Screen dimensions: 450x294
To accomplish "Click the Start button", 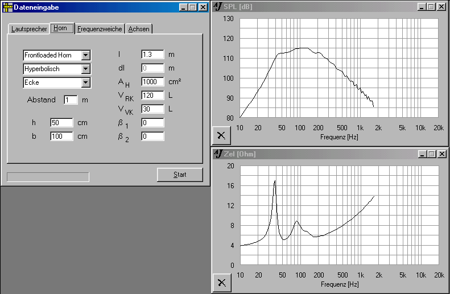I will [x=180, y=175].
